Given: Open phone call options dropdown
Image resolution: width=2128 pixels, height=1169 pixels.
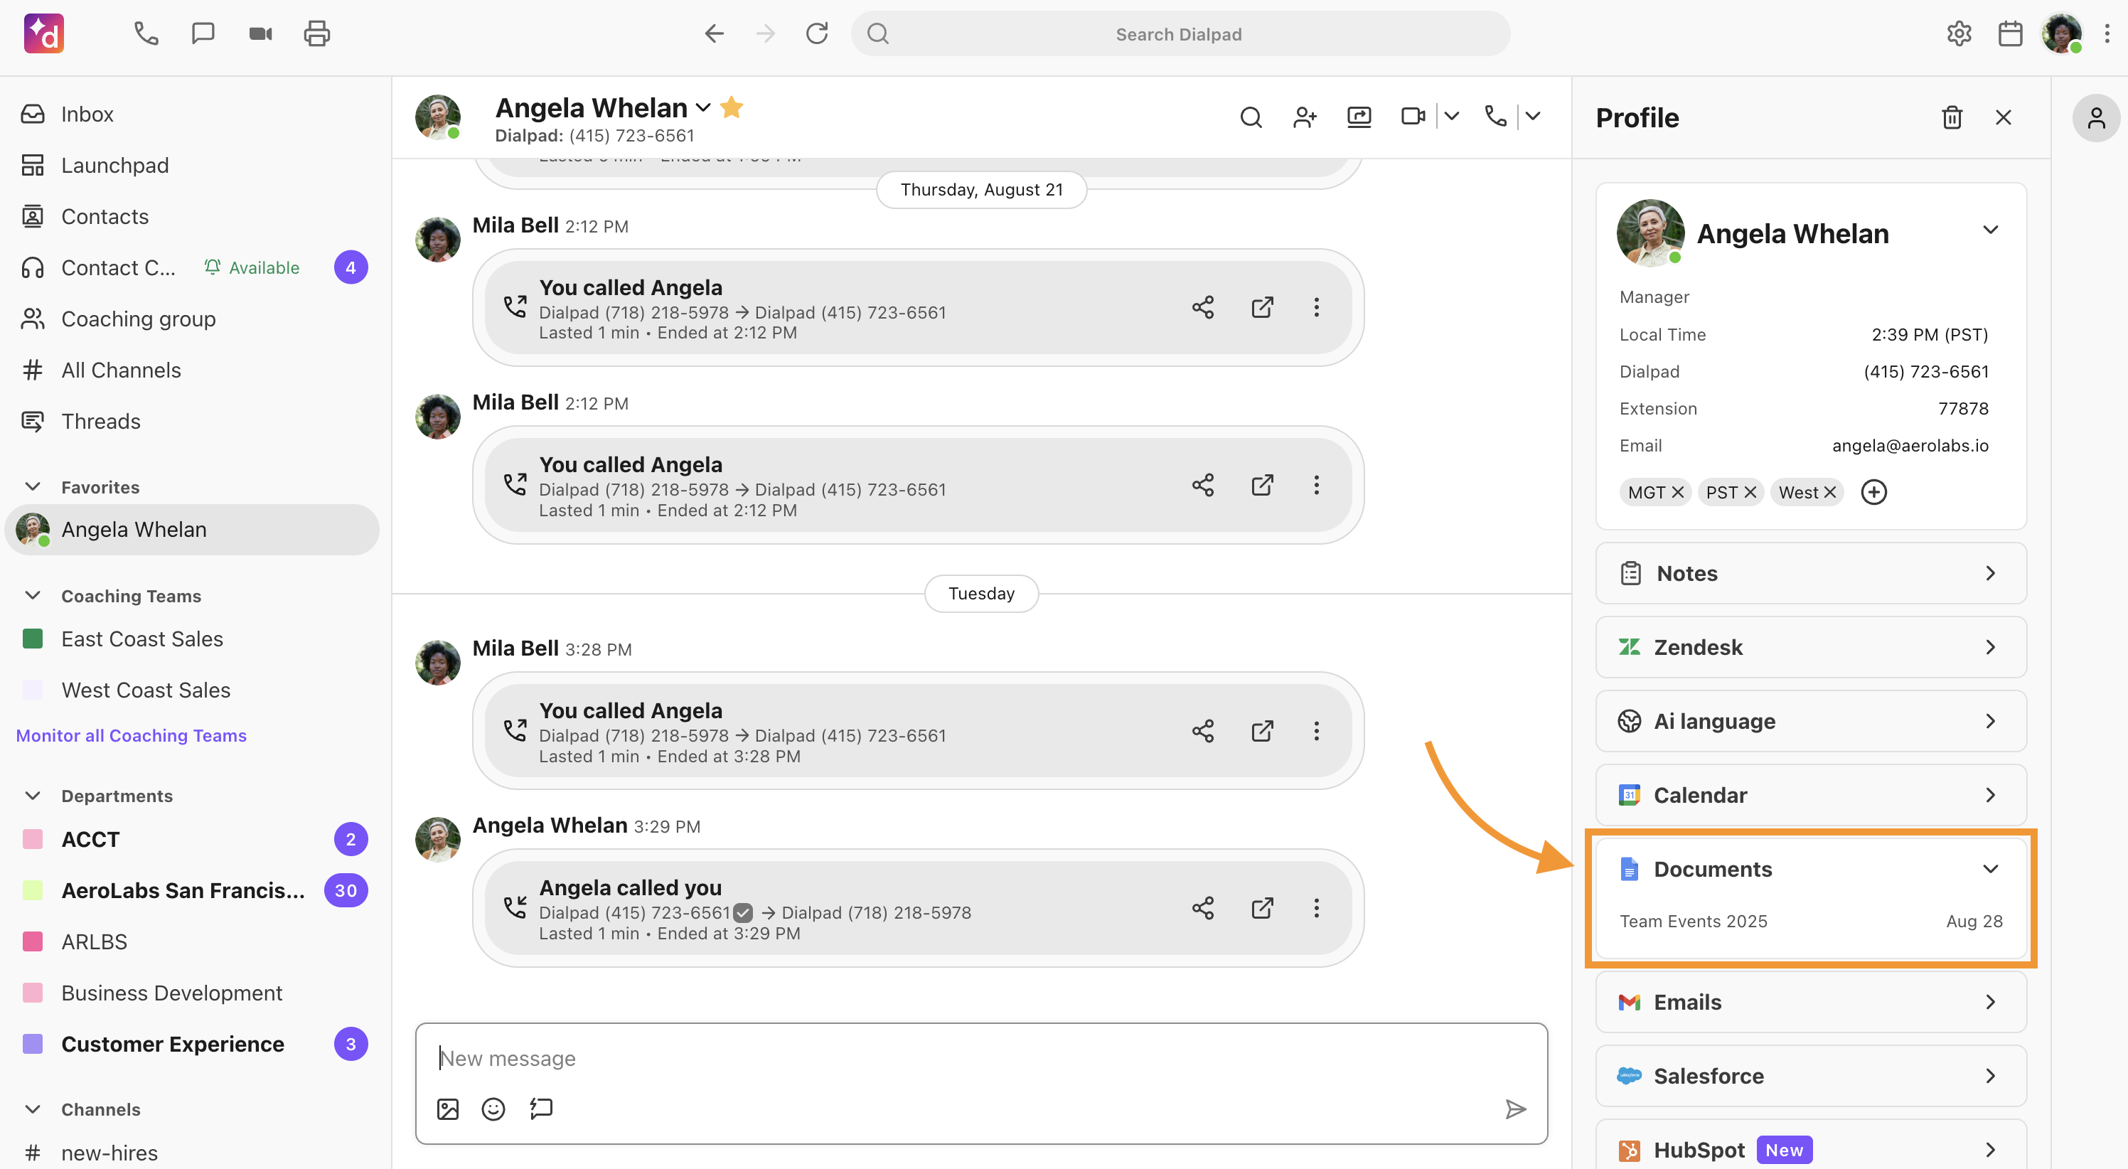Looking at the screenshot, I should (1532, 117).
